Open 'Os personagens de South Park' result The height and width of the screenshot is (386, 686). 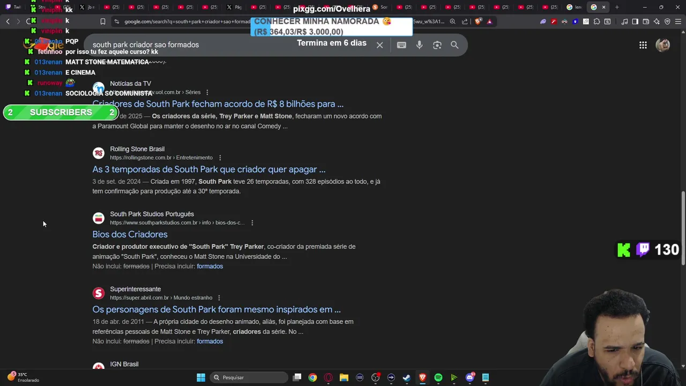[x=217, y=309]
